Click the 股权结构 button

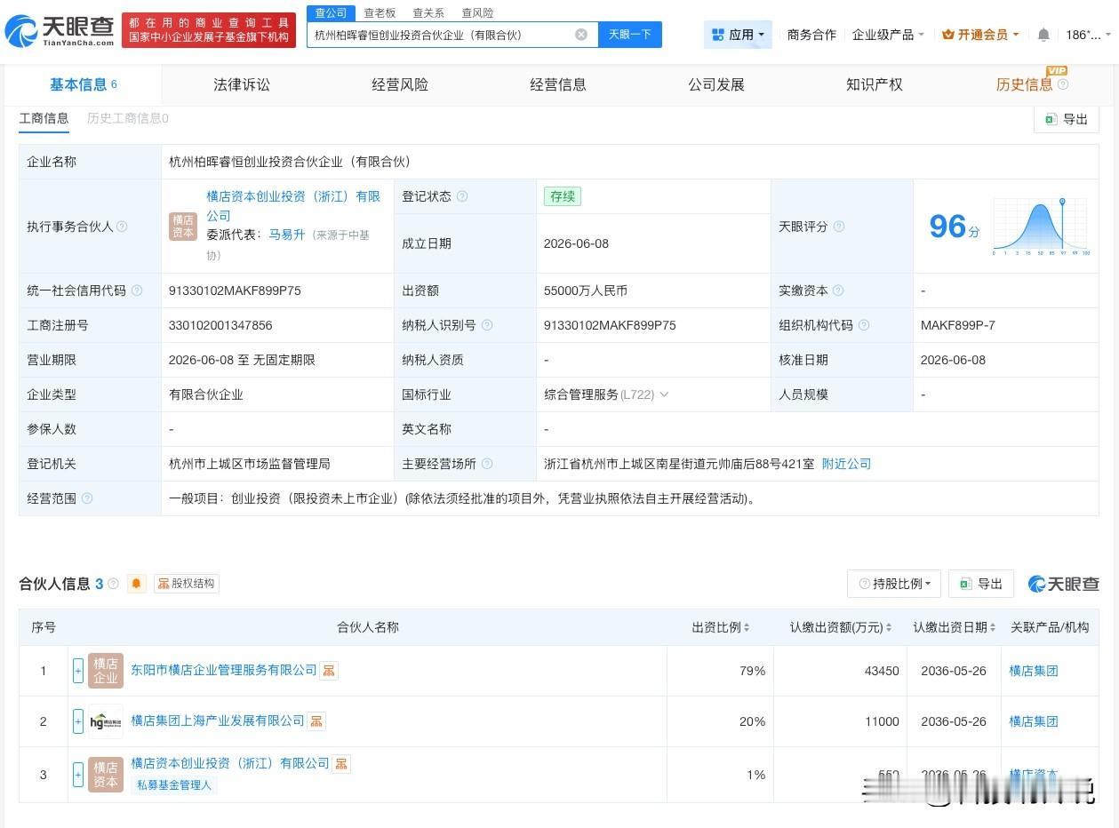[186, 584]
